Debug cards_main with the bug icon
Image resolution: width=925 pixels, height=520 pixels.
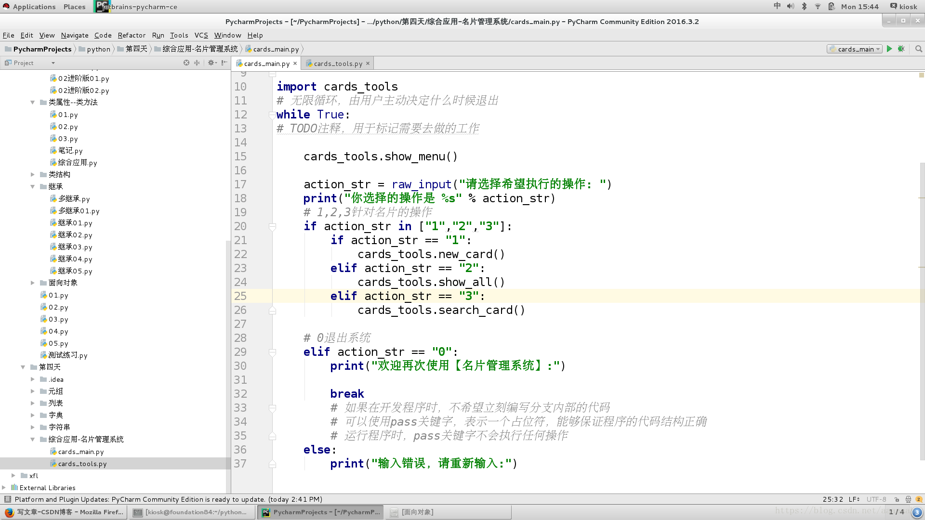901,49
